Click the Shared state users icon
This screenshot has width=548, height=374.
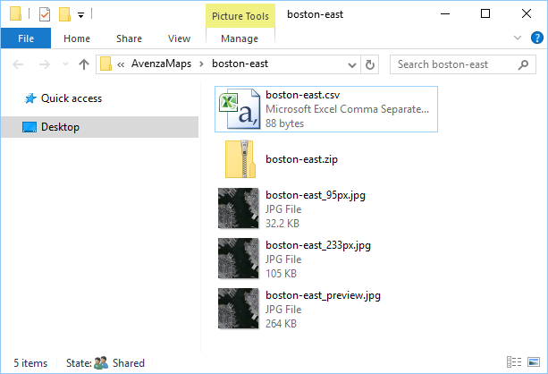101,362
